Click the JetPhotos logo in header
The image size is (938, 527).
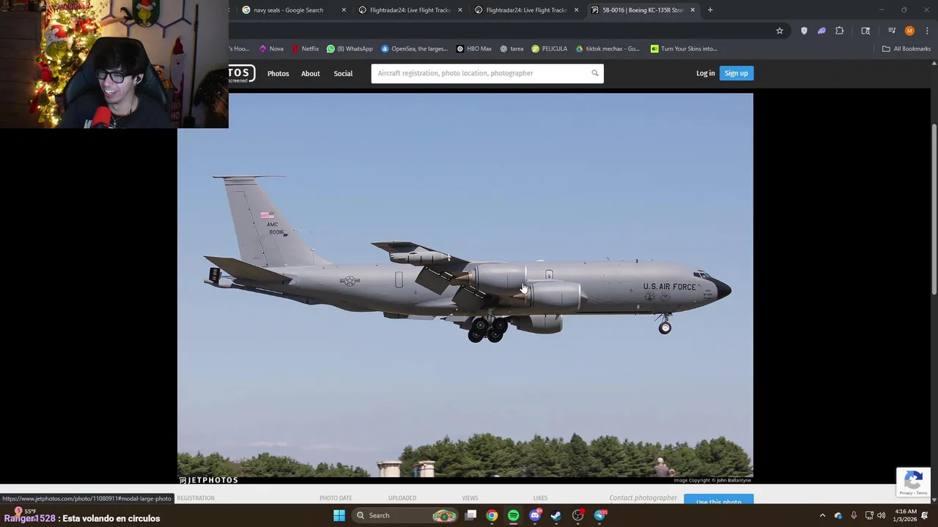(x=242, y=73)
